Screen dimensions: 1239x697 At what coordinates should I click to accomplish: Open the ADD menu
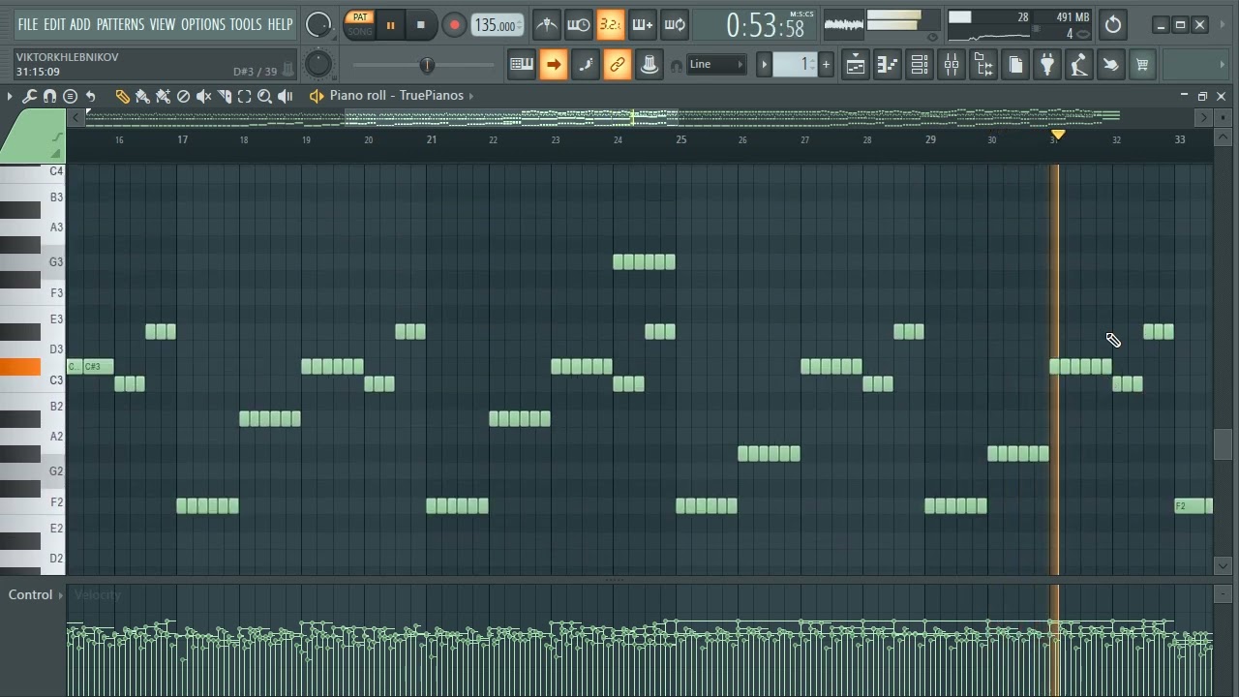point(80,24)
